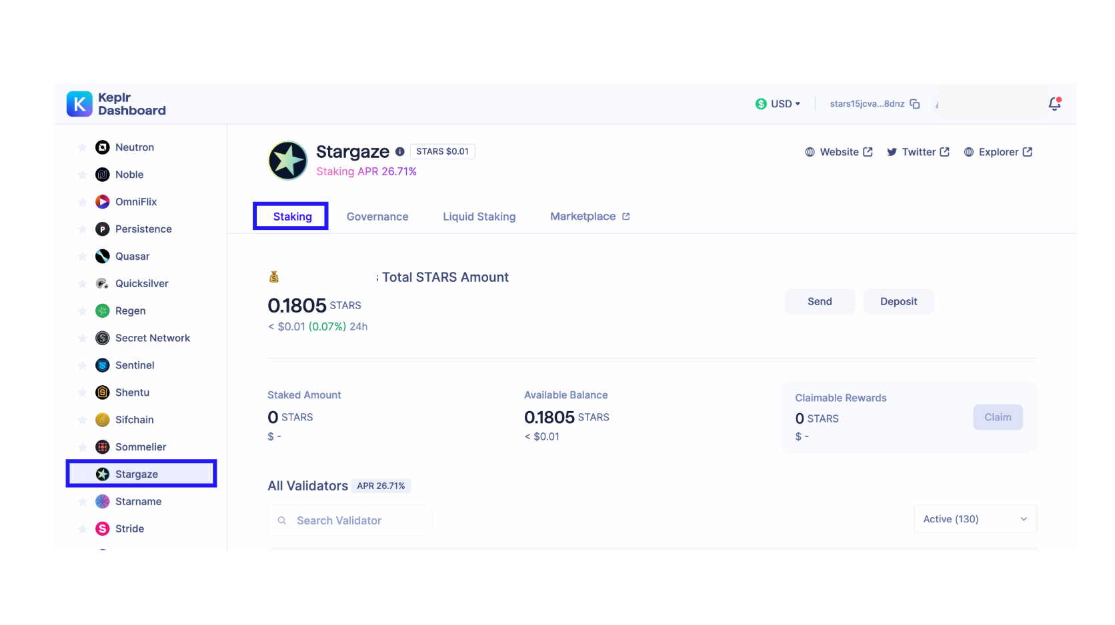Click the Secret Network chain icon
Screen dimensions: 1115x625
tap(102, 338)
